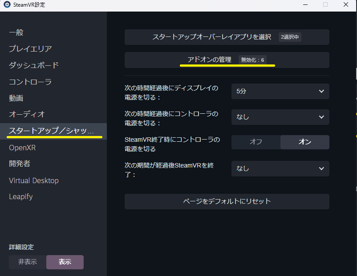
Task: Go to the 動画 settings tab
Action: coord(16,98)
